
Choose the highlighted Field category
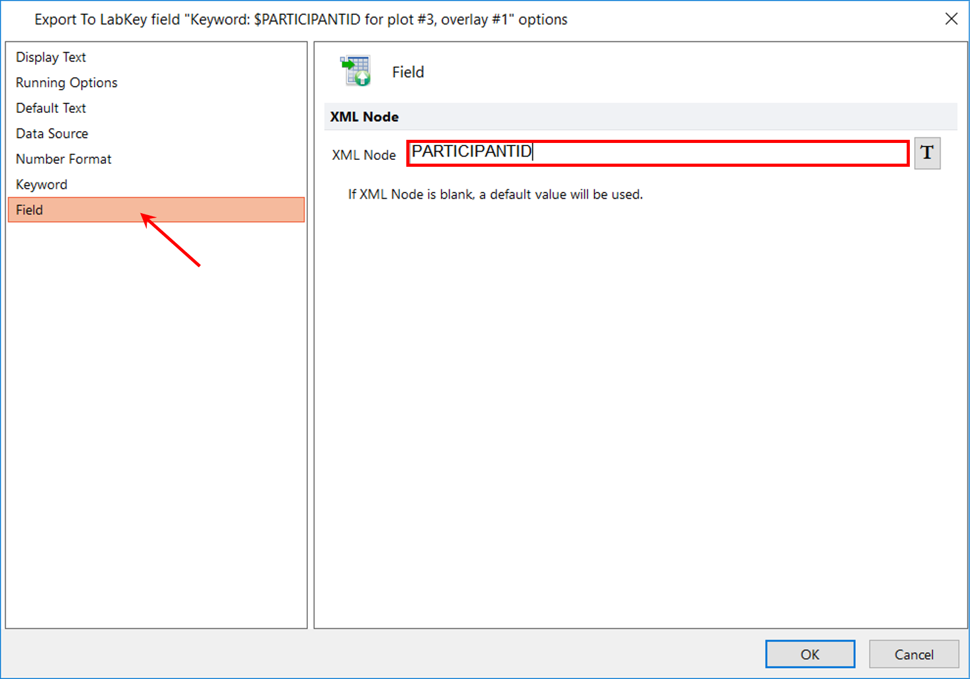click(x=156, y=210)
